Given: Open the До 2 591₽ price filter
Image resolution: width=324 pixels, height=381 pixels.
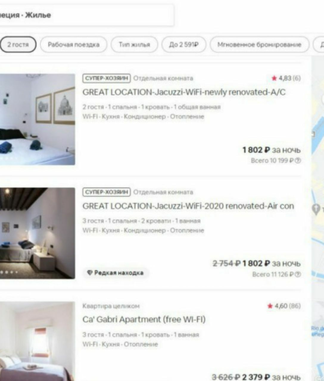Looking at the screenshot, I should pos(184,45).
